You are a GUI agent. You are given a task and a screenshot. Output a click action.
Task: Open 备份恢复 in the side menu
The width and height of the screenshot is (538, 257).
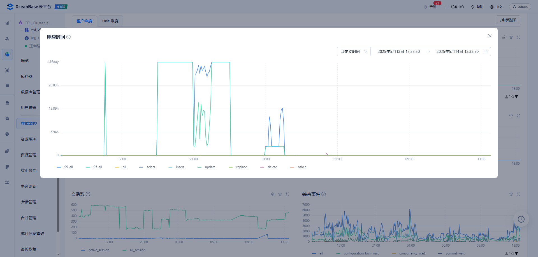(29, 249)
